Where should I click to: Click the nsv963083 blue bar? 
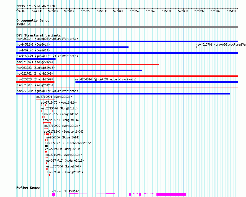(79, 70)
